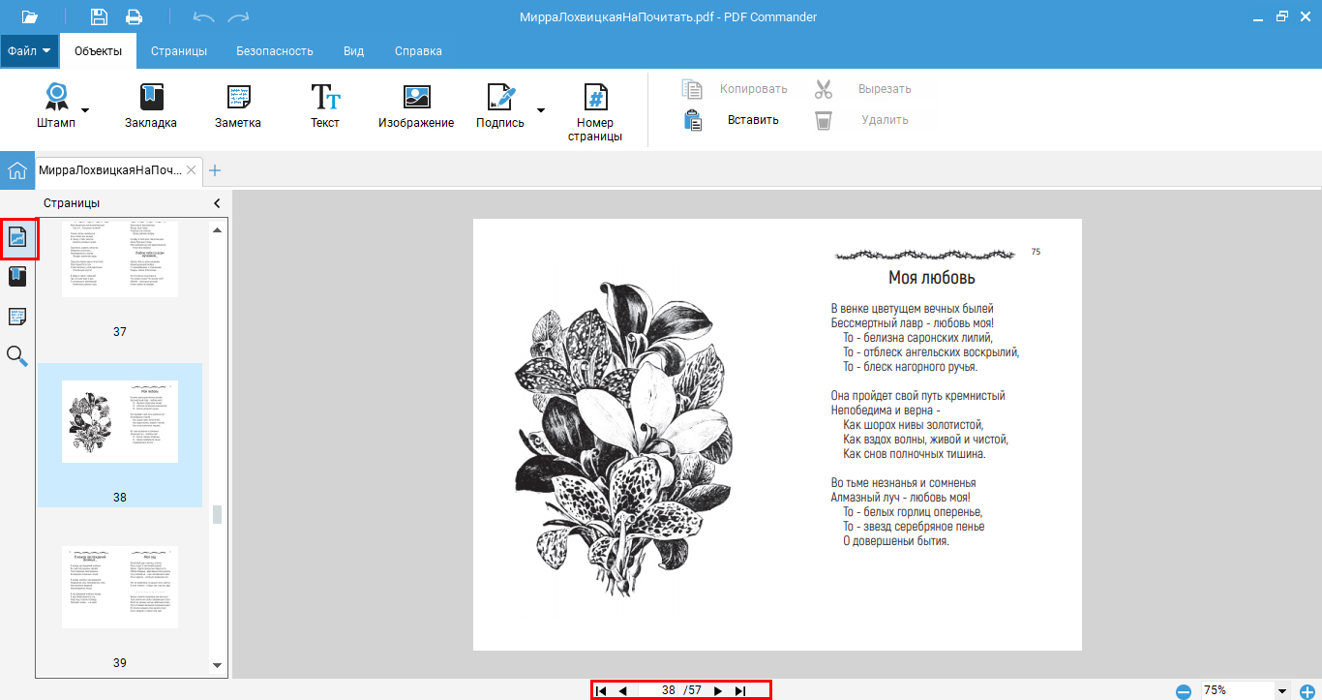Click the Удалить delete button
This screenshot has width=1322, height=700.
pyautogui.click(x=861, y=120)
